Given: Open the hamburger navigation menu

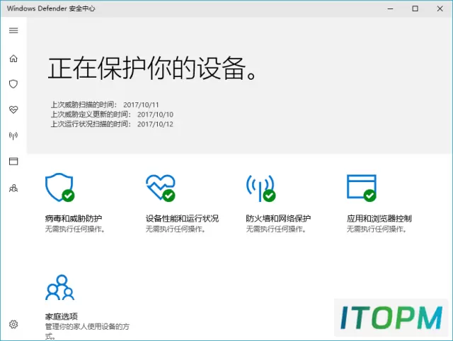Looking at the screenshot, I should click(13, 30).
